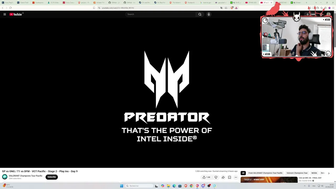Close the active SP vs ONG tab
The image size is (336, 189).
271,3
